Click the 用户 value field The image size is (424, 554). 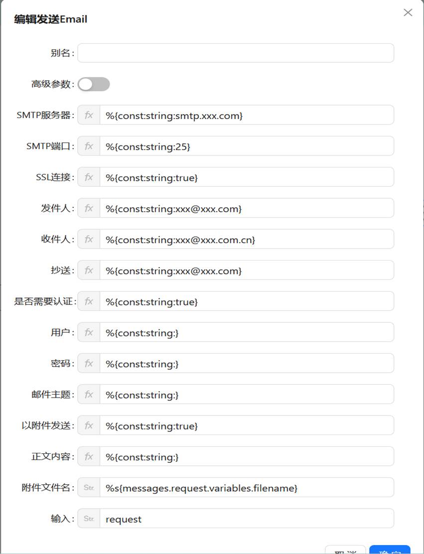click(247, 332)
